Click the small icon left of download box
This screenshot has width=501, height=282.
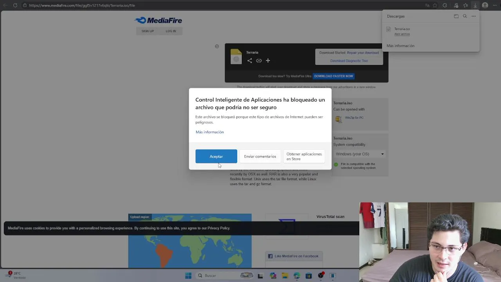tap(217, 46)
